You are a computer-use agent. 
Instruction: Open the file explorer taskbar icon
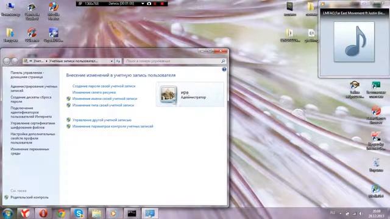96,214
